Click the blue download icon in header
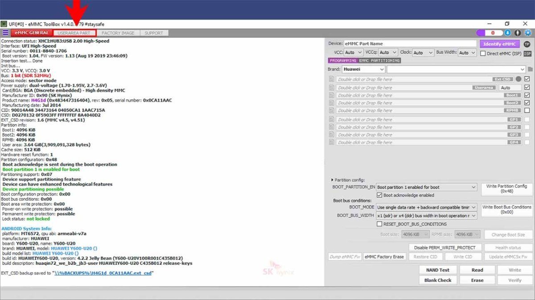The width and height of the screenshot is (535, 300). (507, 33)
